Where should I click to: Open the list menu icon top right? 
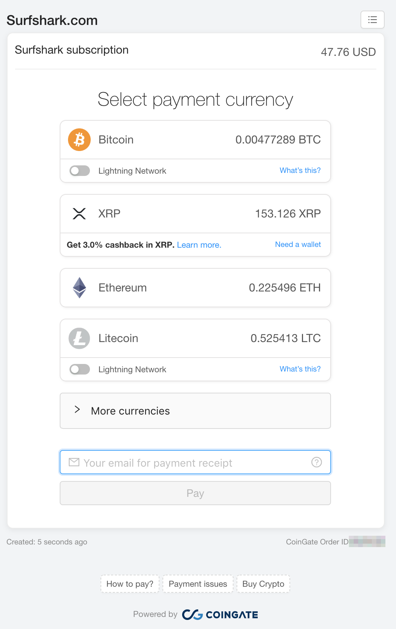[372, 20]
